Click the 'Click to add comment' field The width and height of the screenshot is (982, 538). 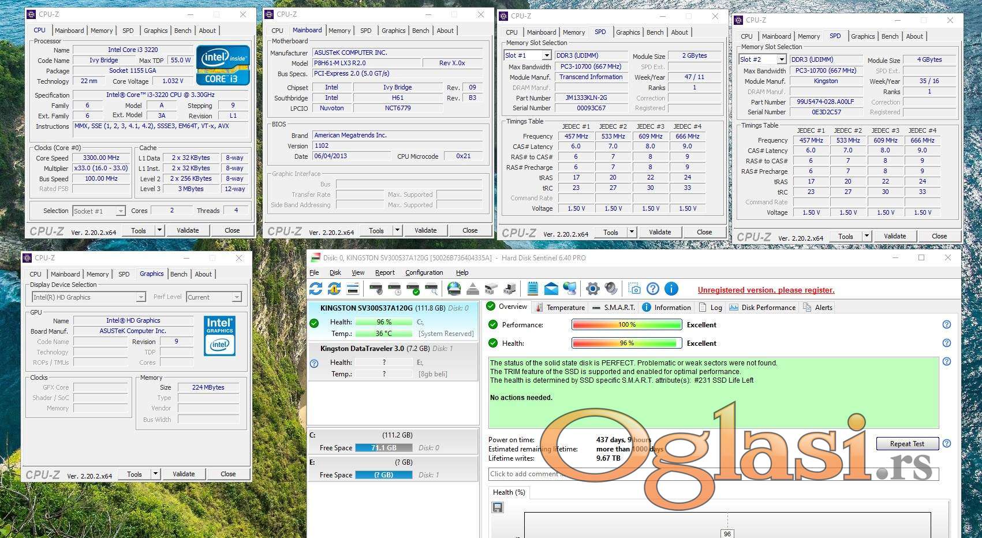(714, 474)
